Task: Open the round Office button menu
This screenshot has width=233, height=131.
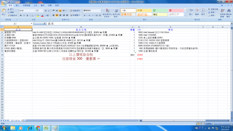Action: click(3, 3)
